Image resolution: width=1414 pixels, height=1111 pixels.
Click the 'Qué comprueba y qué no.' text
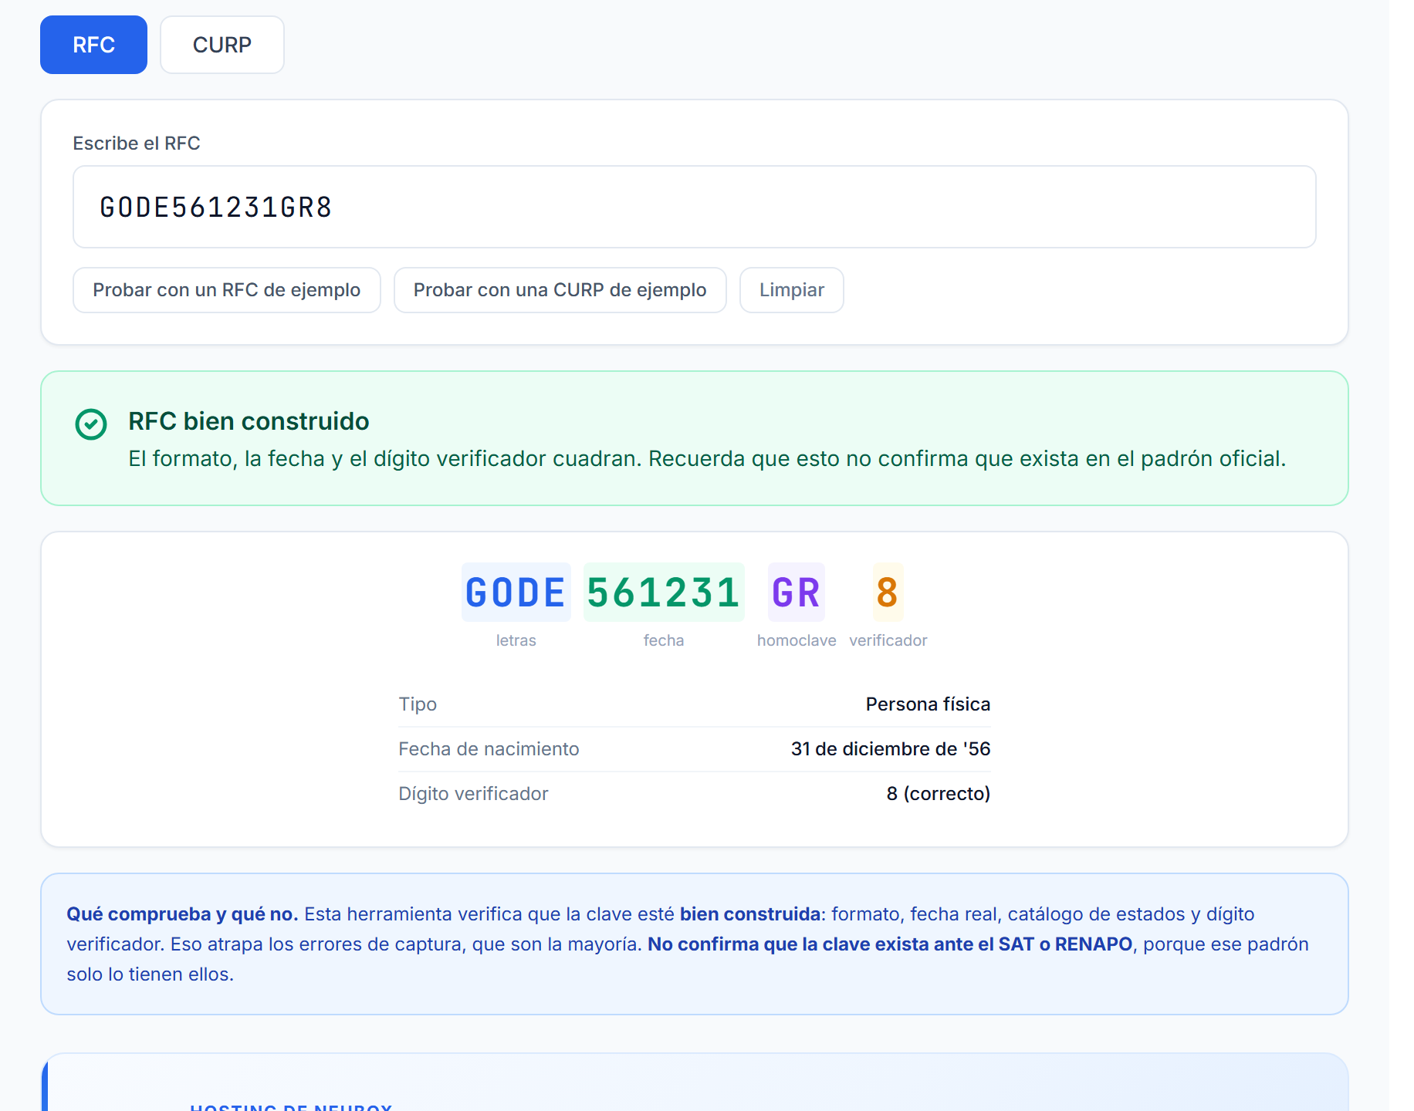click(x=182, y=914)
